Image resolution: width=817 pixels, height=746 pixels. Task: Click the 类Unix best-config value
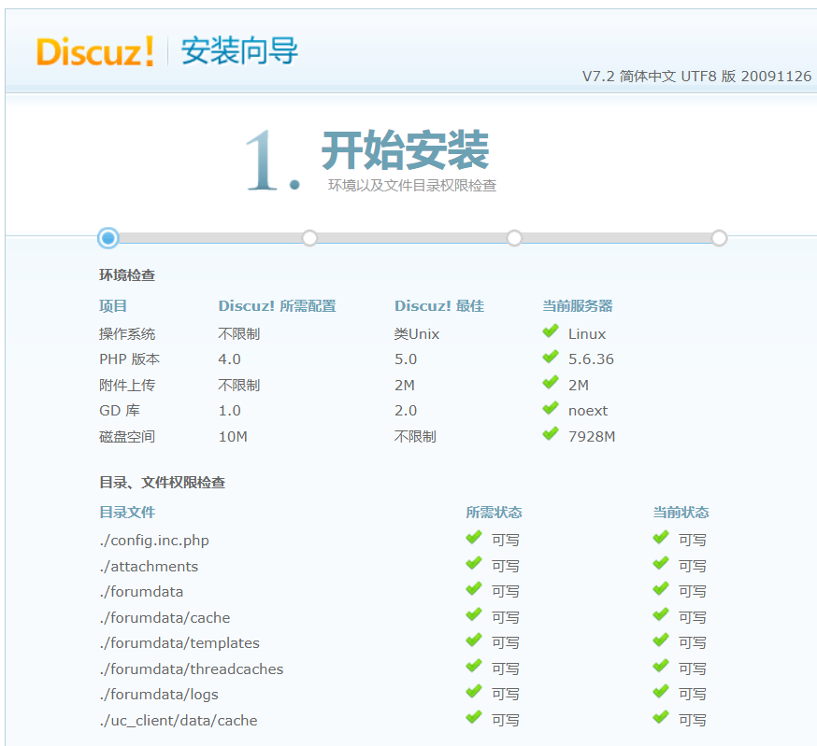[x=417, y=333]
